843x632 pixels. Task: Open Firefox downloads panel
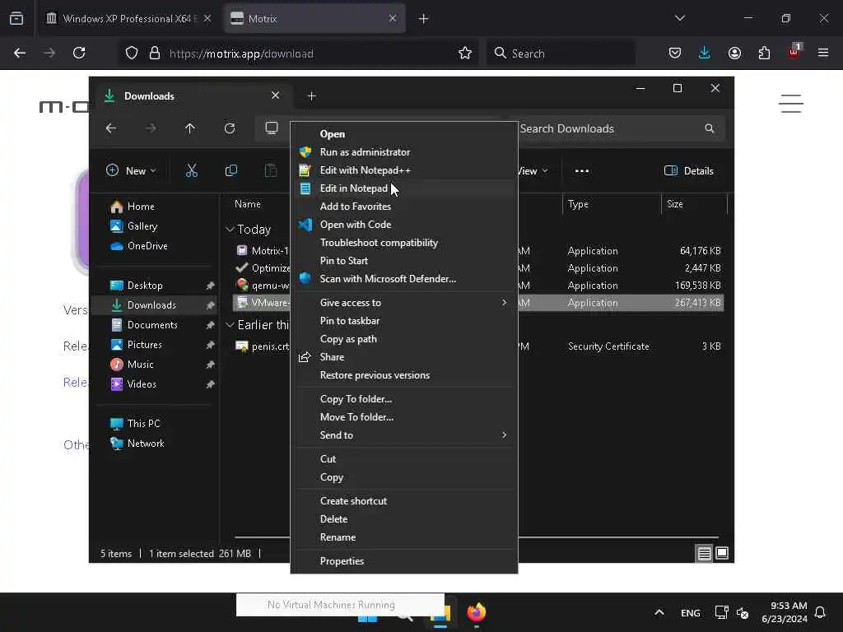pos(705,53)
